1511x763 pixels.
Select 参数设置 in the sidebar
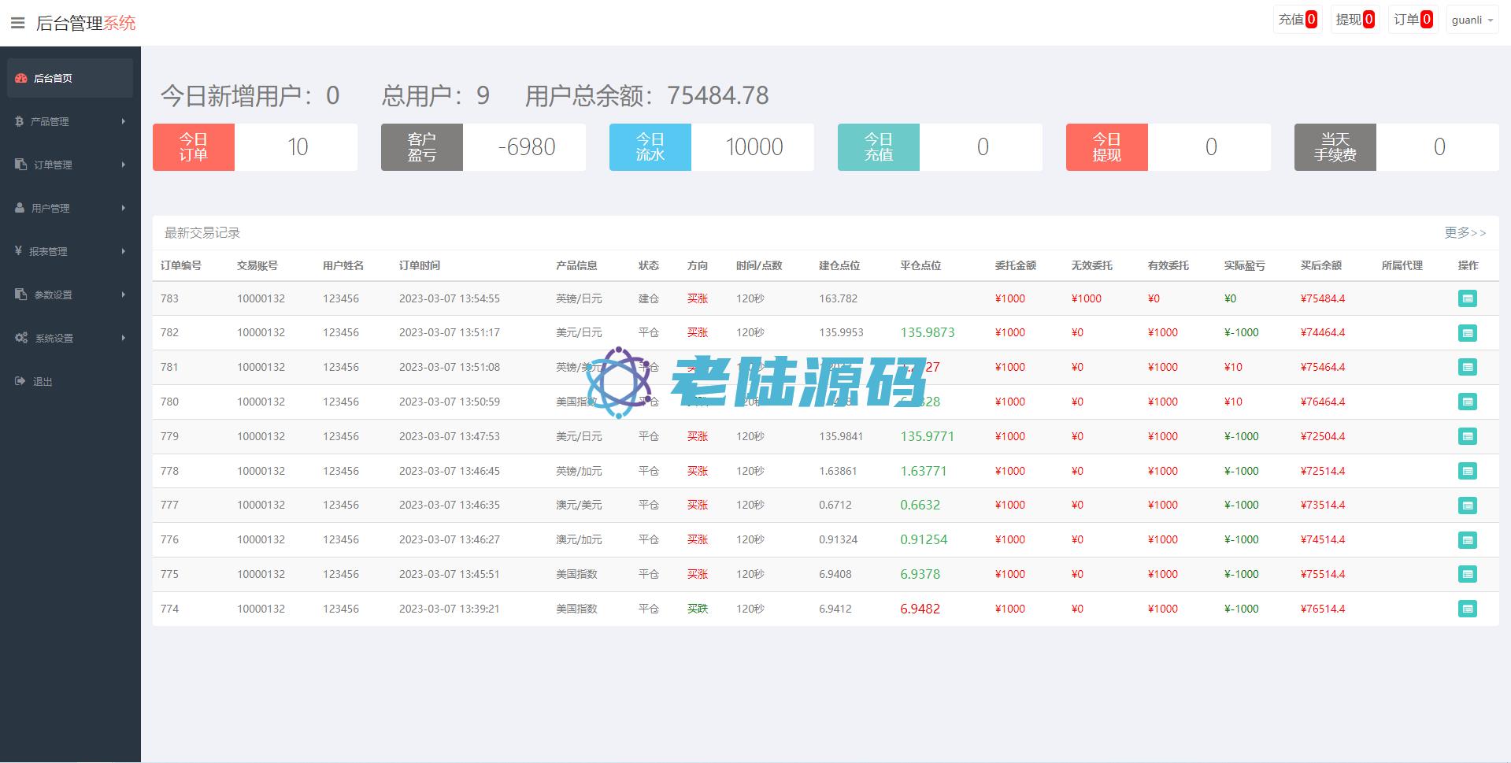click(x=70, y=294)
